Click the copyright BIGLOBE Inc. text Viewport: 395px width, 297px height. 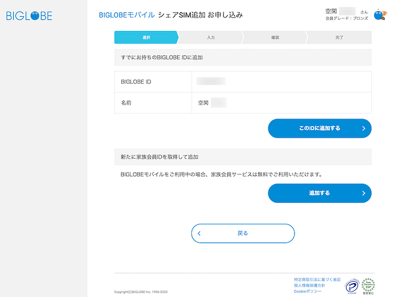point(141,292)
